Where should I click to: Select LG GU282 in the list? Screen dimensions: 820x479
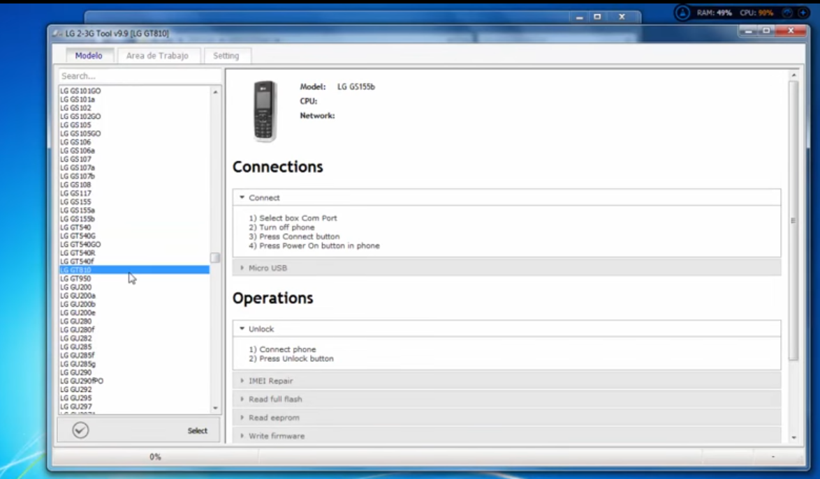(x=134, y=338)
